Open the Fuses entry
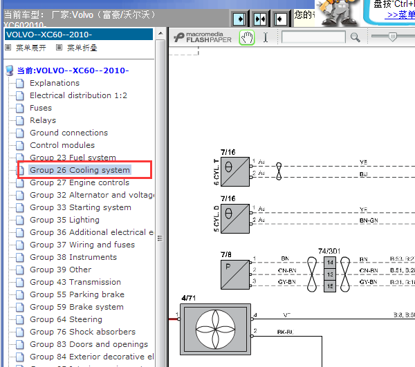This screenshot has height=367, width=415. point(41,108)
